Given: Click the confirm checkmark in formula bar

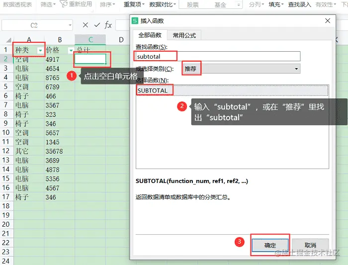Looking at the screenshot, I should point(97,25).
